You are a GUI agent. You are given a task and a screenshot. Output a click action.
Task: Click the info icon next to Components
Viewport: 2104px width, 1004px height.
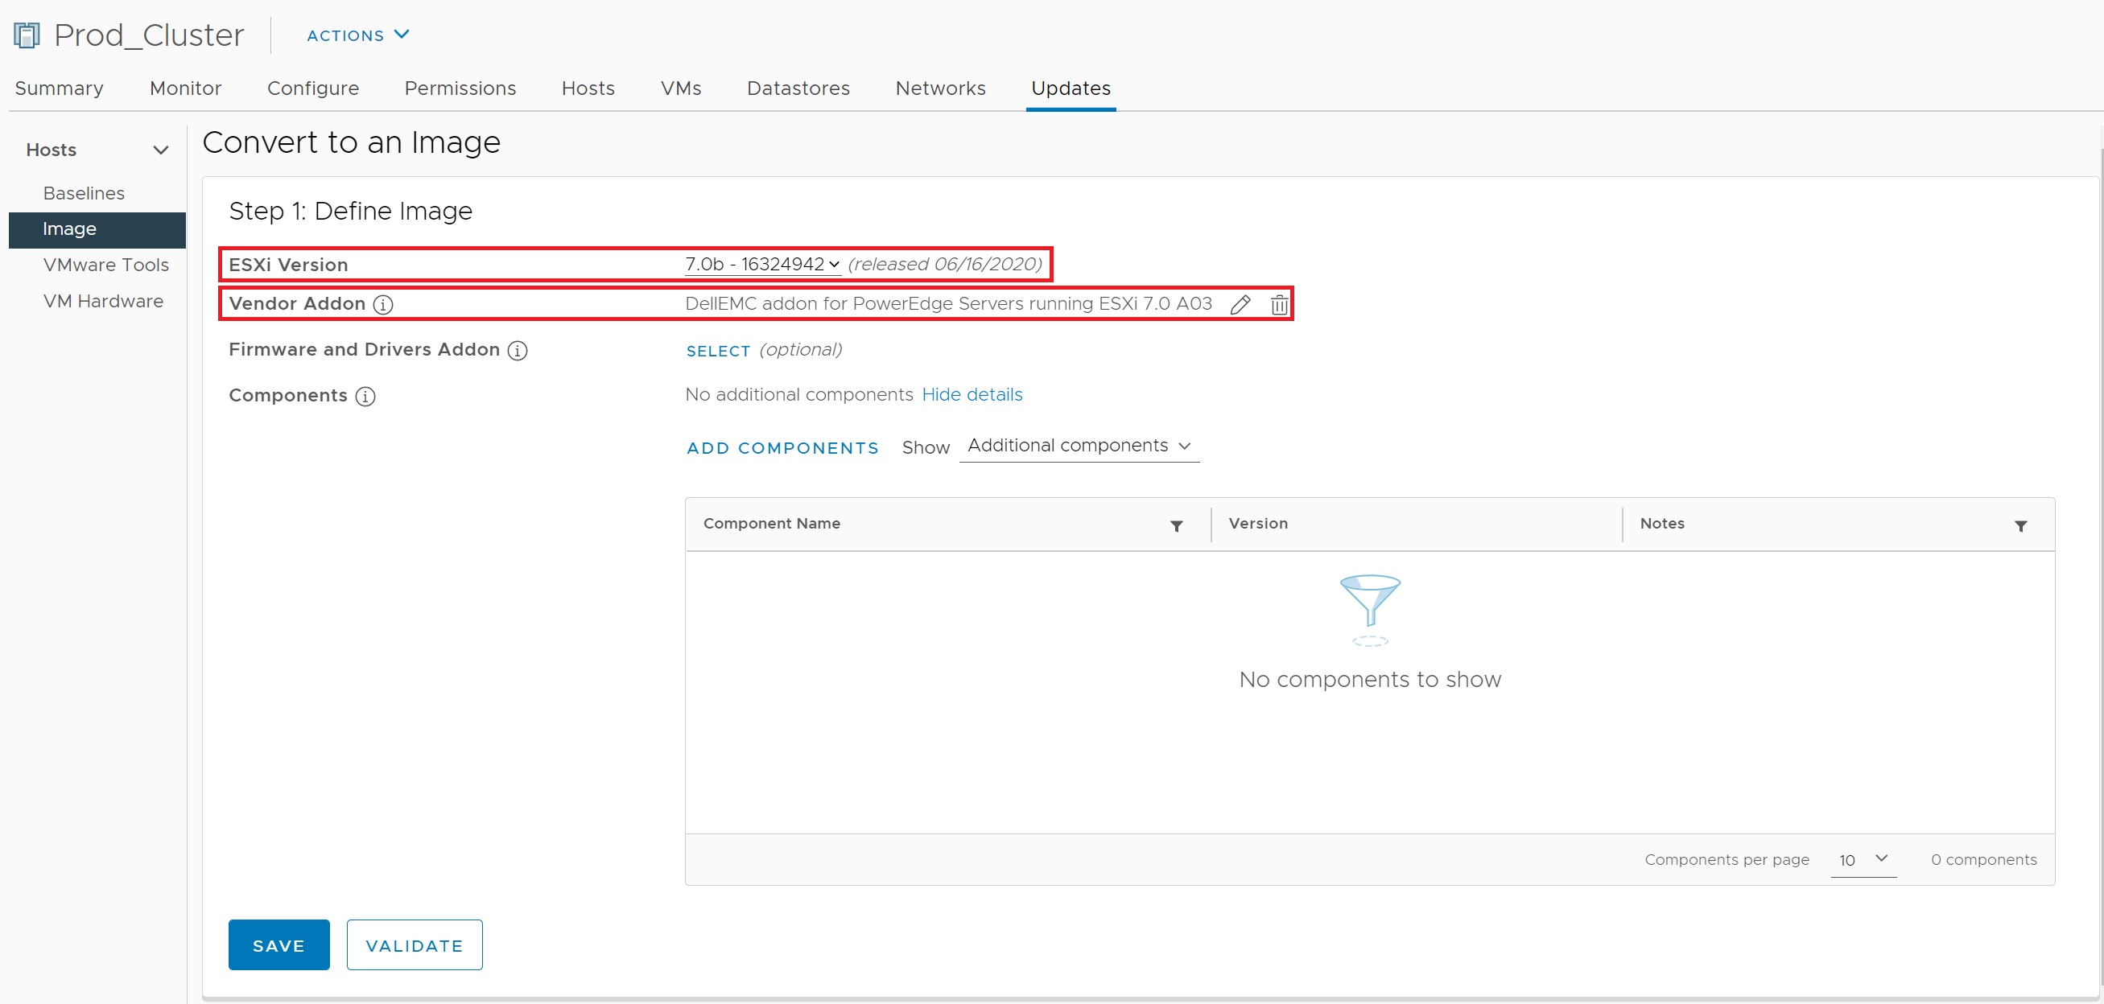(365, 396)
